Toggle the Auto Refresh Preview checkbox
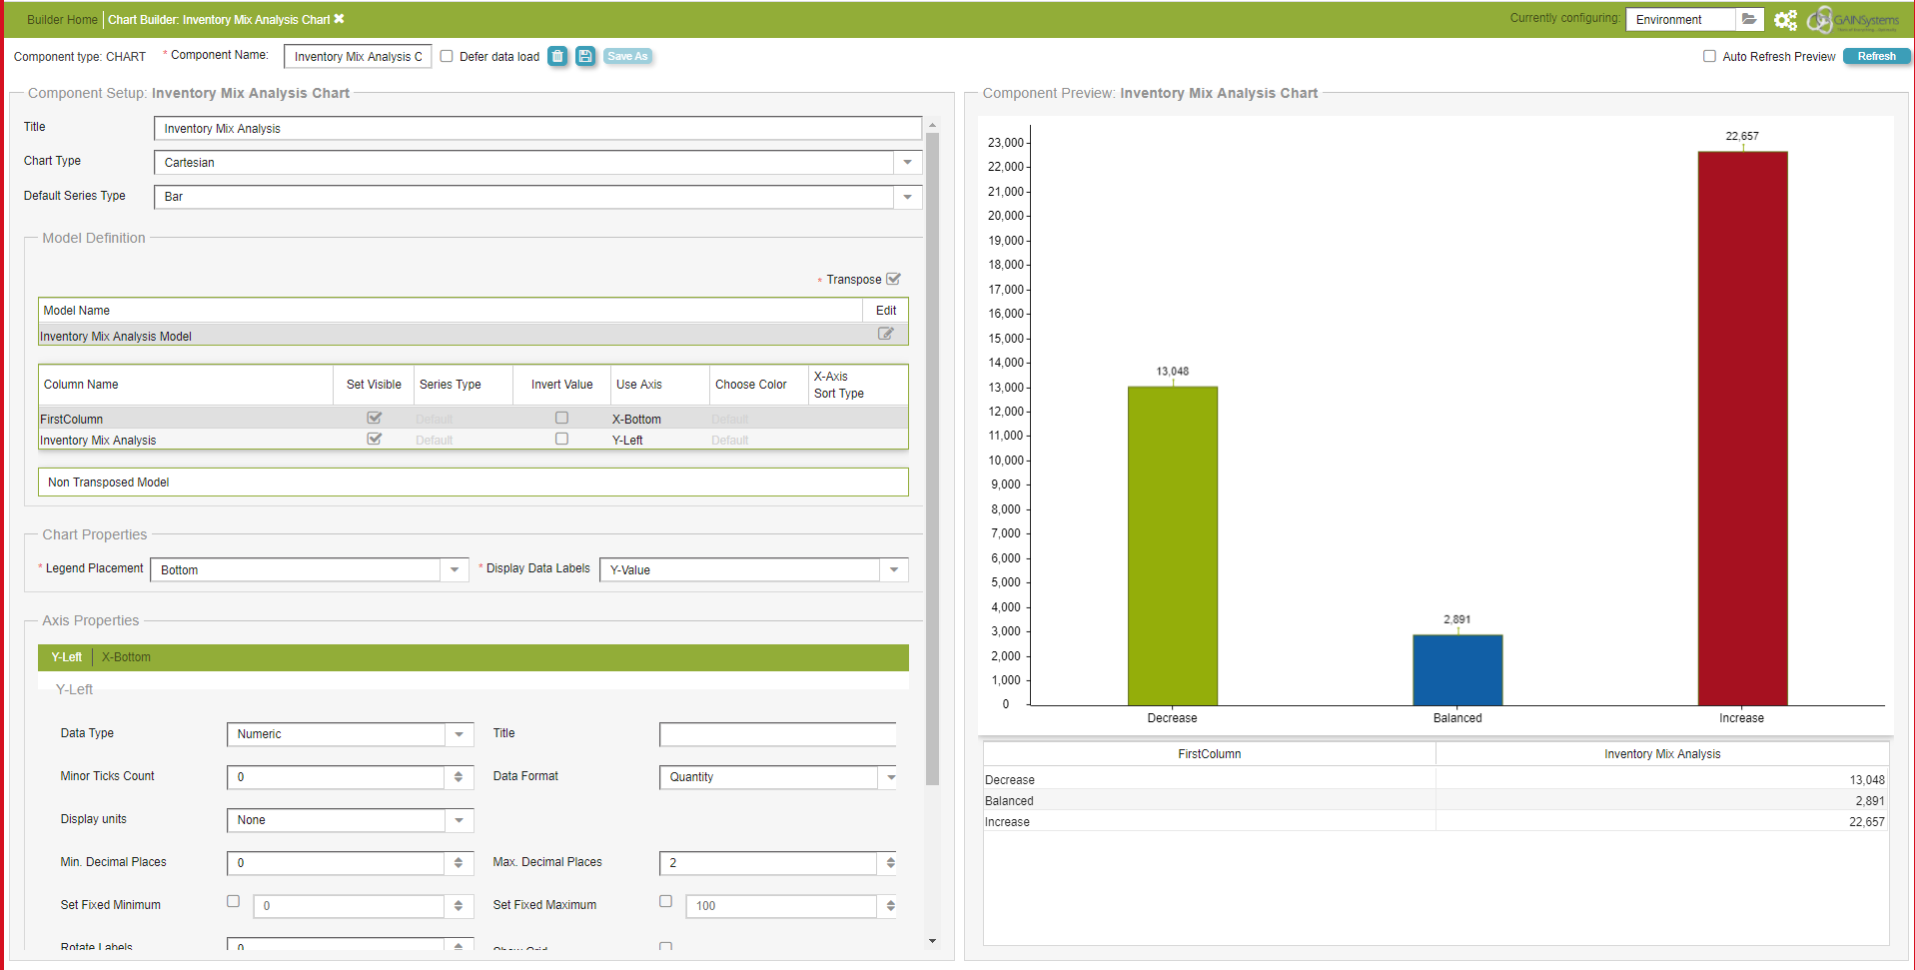The height and width of the screenshot is (970, 1915). (1709, 56)
